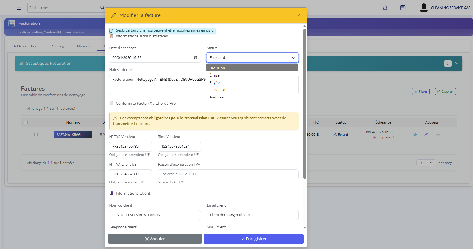The image size is (473, 249).
Task: Click the refresh statistics icon
Action: point(448,64)
